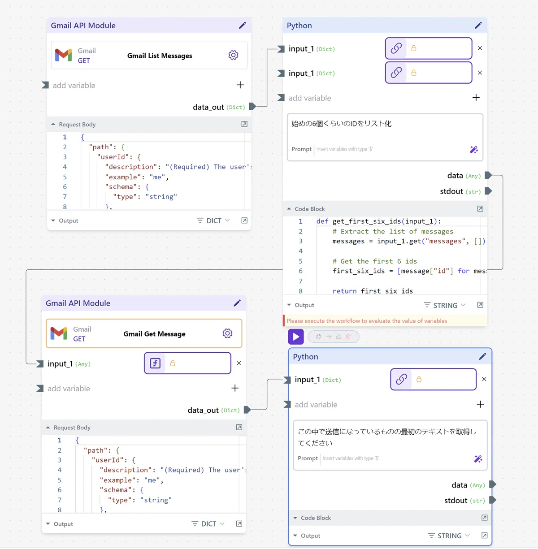
Task: Select the Gmail Get Message action card
Action: pos(144,333)
